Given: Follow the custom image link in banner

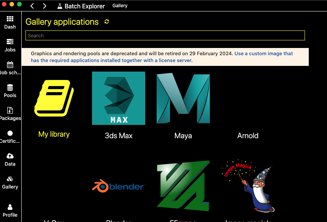Looking at the screenshot, I should (x=162, y=57).
